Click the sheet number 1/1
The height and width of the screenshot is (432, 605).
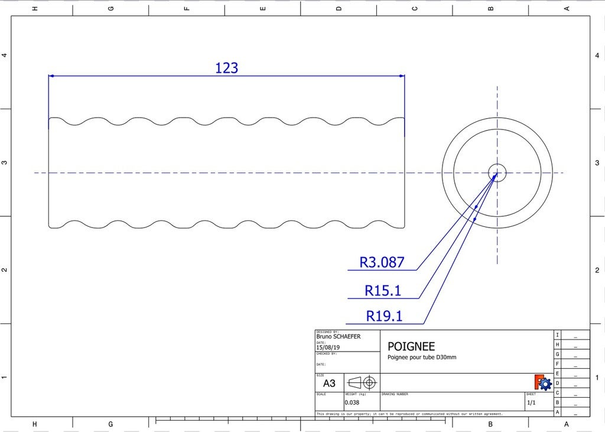tap(531, 402)
